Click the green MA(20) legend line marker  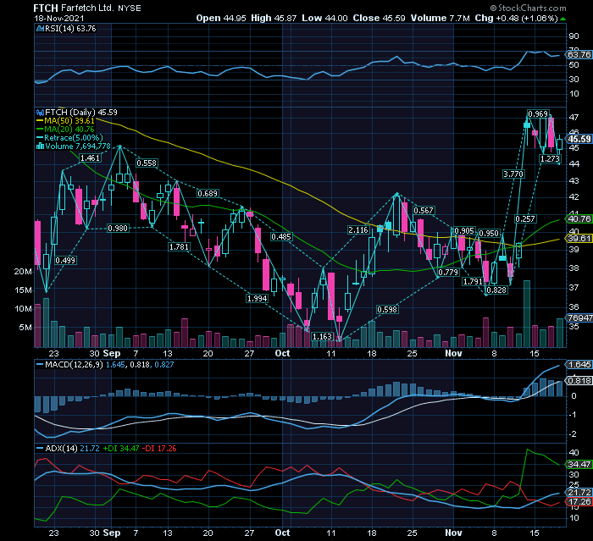tap(40, 130)
